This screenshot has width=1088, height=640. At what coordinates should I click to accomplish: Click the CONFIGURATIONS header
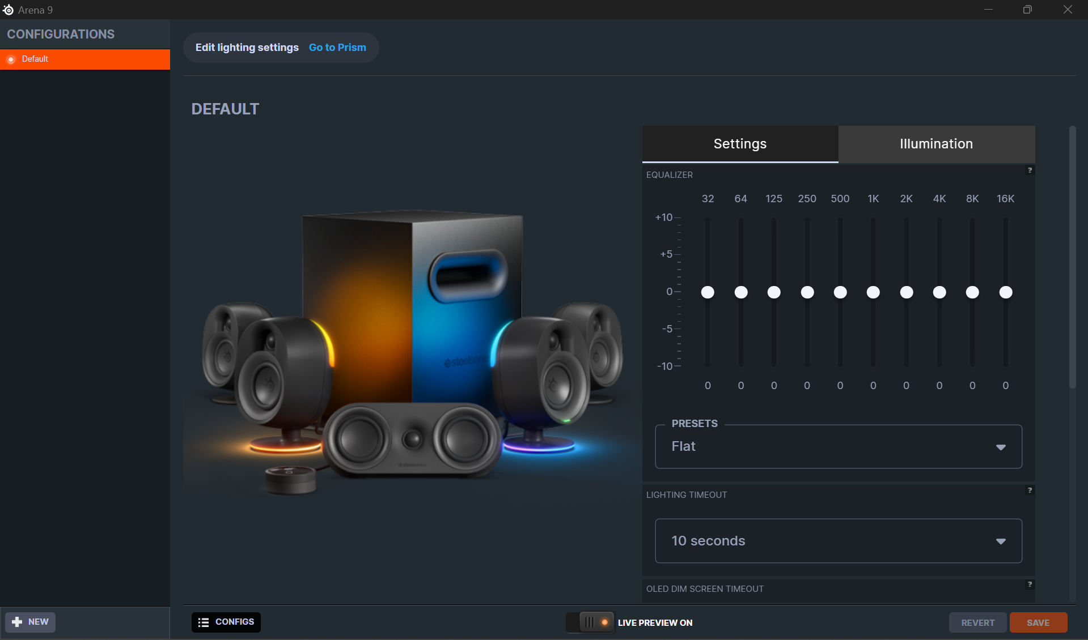click(61, 34)
